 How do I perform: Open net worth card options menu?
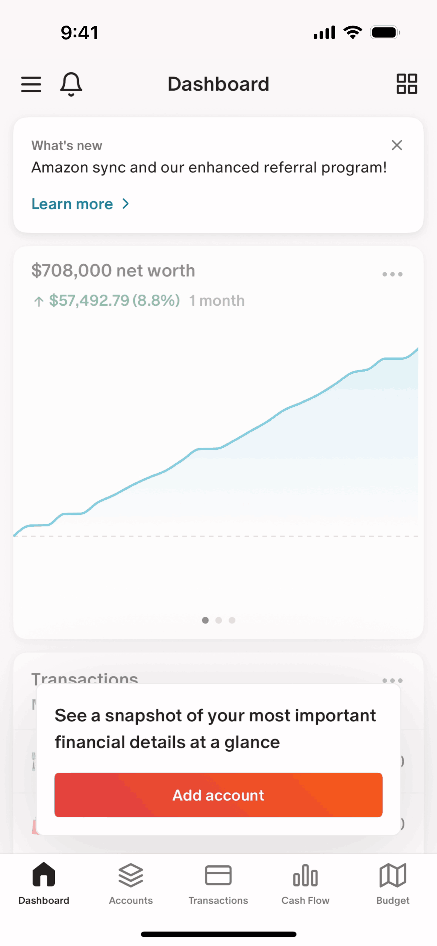[x=392, y=274]
